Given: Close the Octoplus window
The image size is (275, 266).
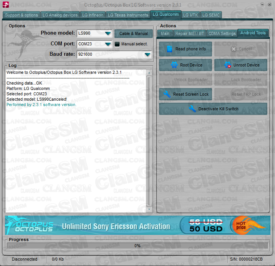Looking at the screenshot, I should 270,5.
